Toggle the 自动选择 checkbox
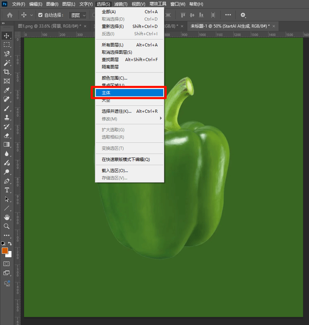 click(x=40, y=15)
